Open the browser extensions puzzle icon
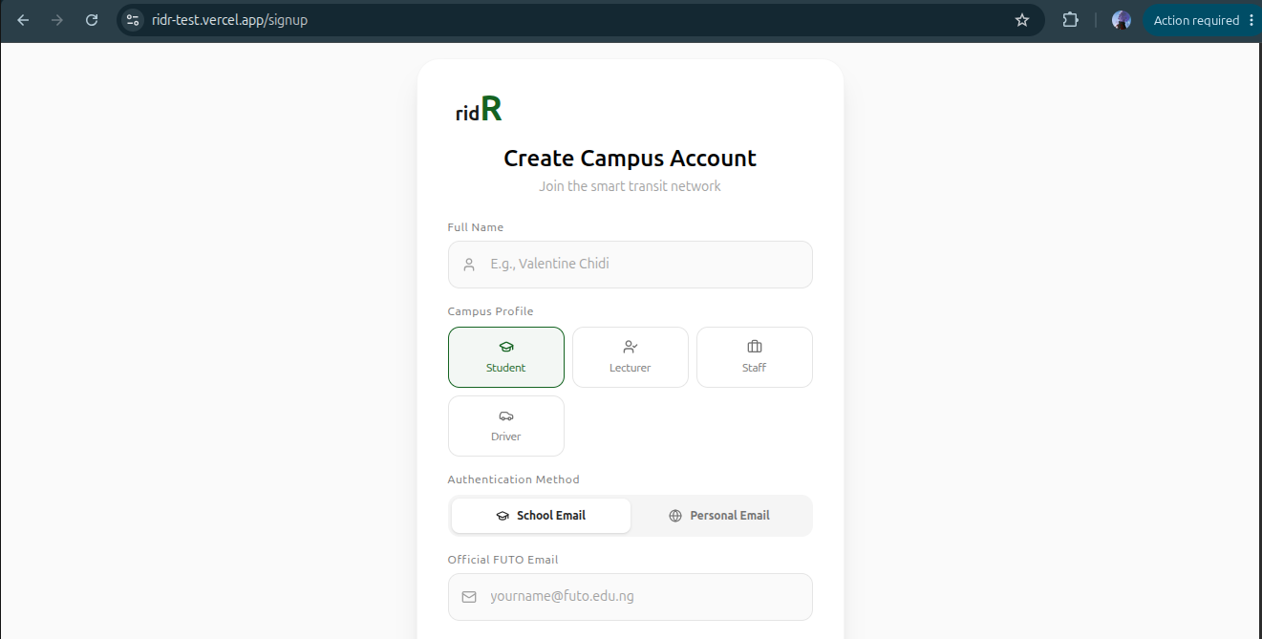Viewport: 1262px width, 639px height. (x=1070, y=20)
